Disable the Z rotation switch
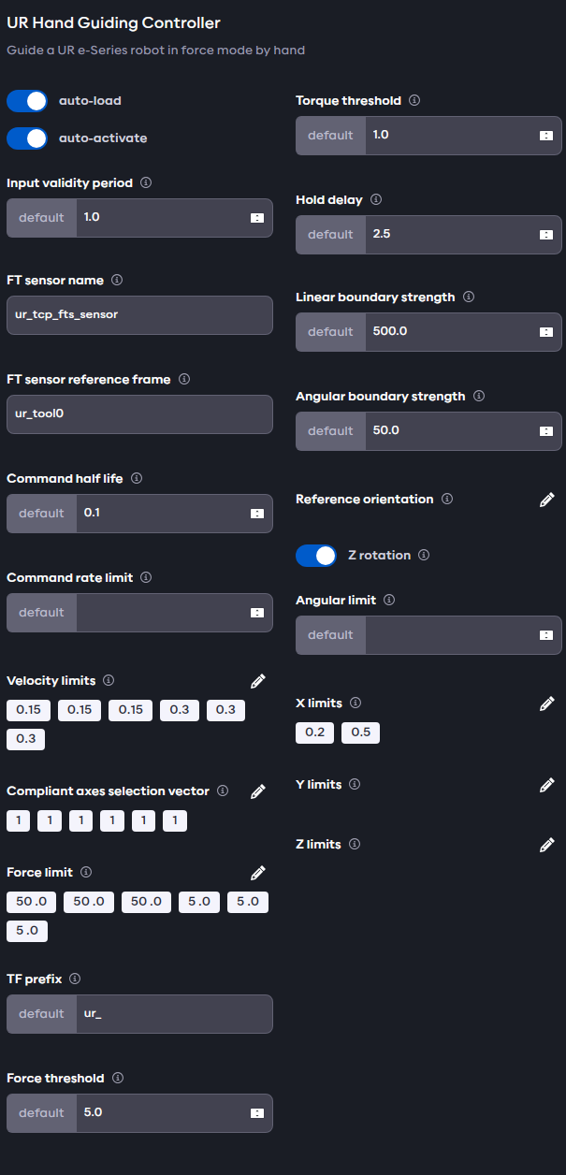This screenshot has width=566, height=1175. click(316, 555)
